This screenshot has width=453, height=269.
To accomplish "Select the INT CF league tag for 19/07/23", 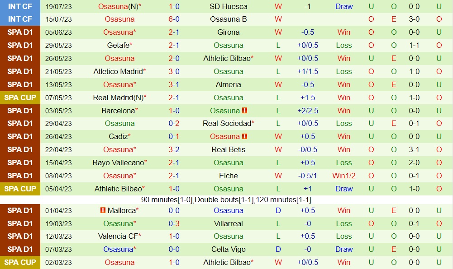I will (x=20, y=6).
